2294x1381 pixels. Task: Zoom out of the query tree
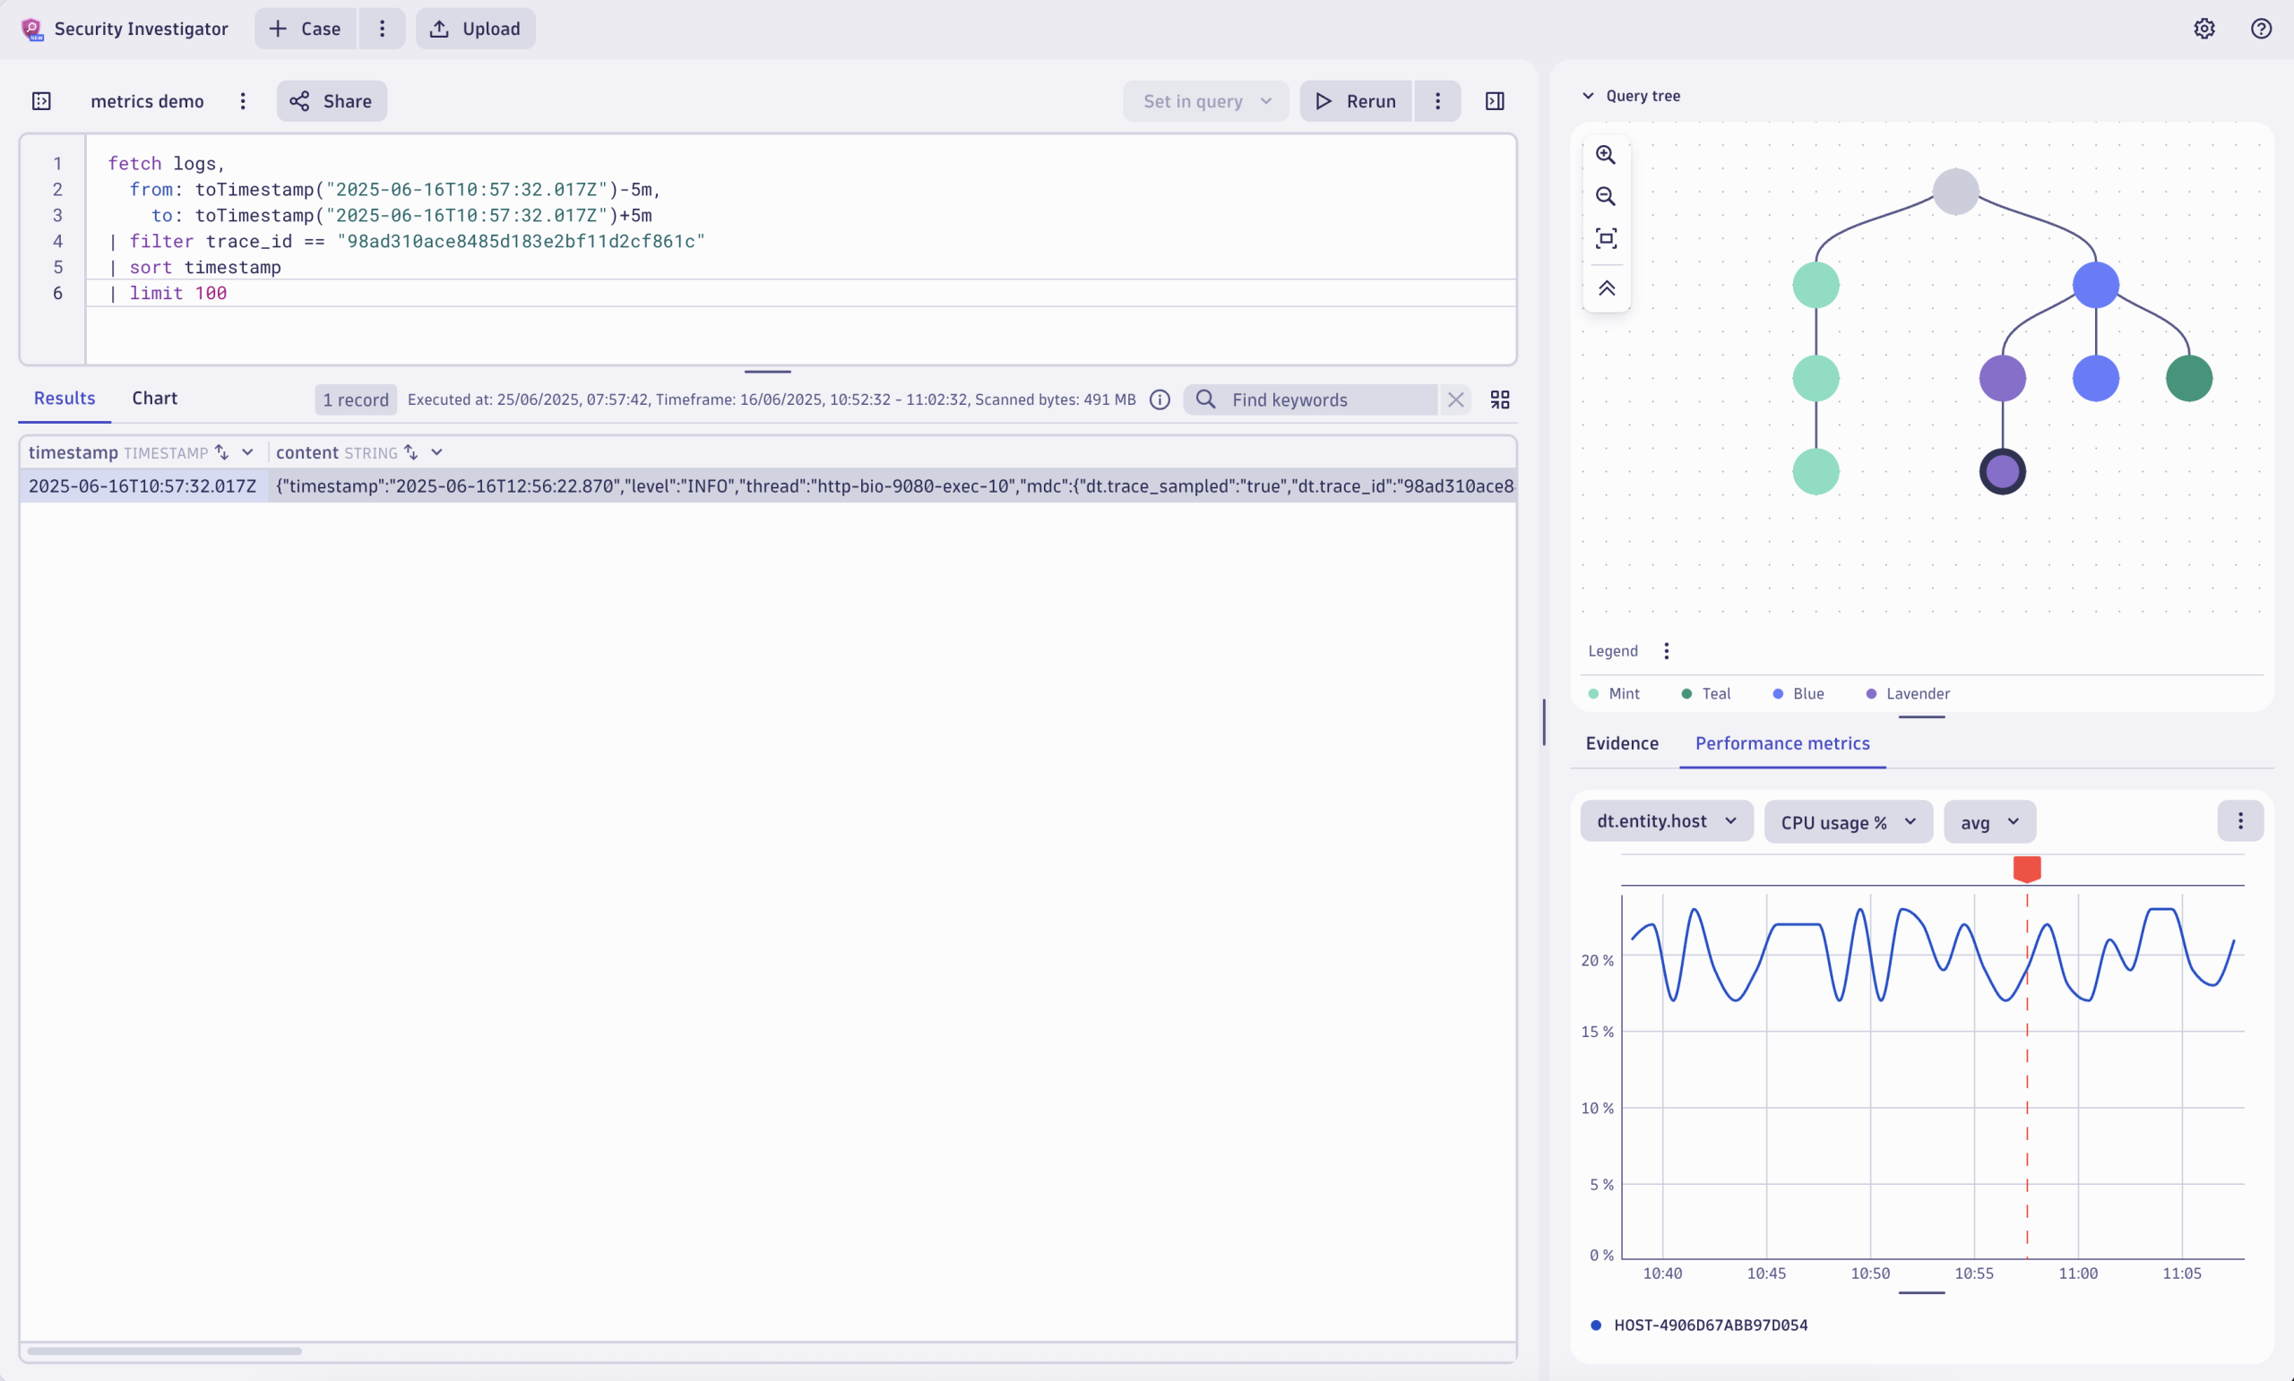[1606, 196]
